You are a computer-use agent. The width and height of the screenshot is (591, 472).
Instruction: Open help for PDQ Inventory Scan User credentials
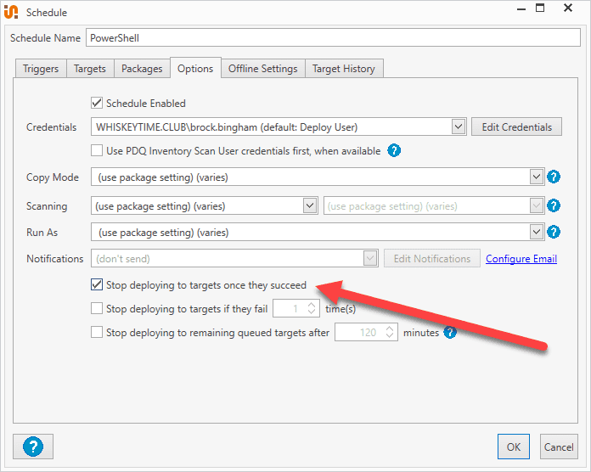pyautogui.click(x=394, y=150)
